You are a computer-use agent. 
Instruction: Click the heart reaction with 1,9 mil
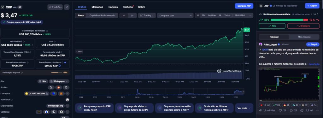pyautogui.click(x=265, y=105)
